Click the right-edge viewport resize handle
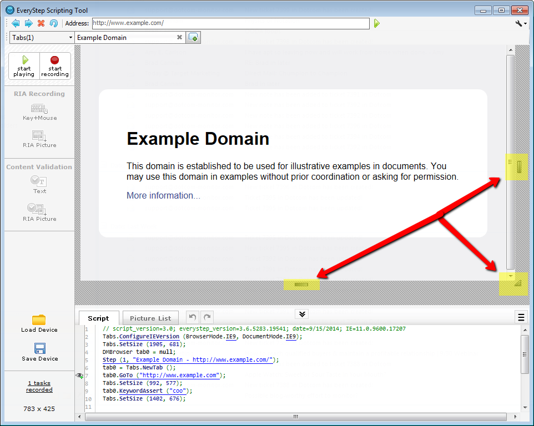Image resolution: width=534 pixels, height=426 pixels. 519,167
